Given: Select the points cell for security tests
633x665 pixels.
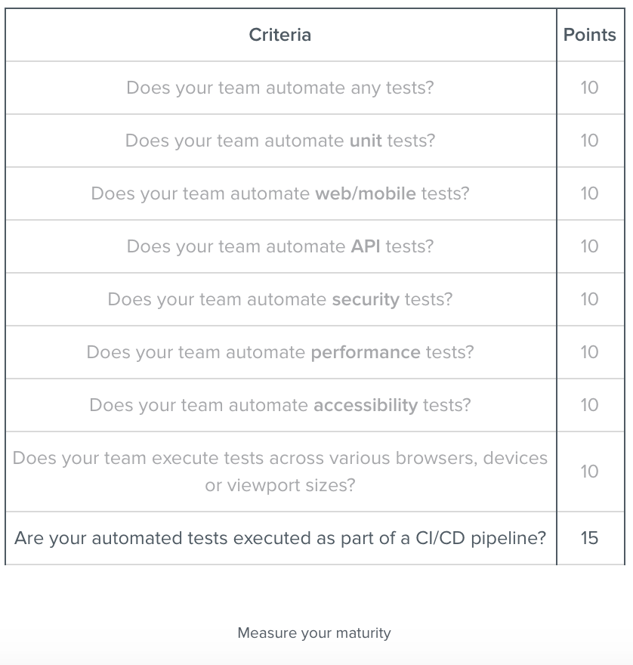Looking at the screenshot, I should coord(590,299).
